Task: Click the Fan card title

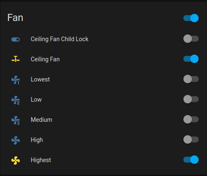Action: 15,18
